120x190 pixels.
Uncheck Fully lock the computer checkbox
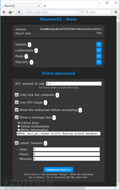point(17,95)
